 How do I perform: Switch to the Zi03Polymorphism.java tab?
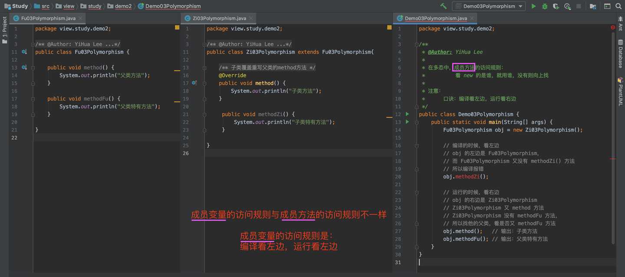[219, 18]
